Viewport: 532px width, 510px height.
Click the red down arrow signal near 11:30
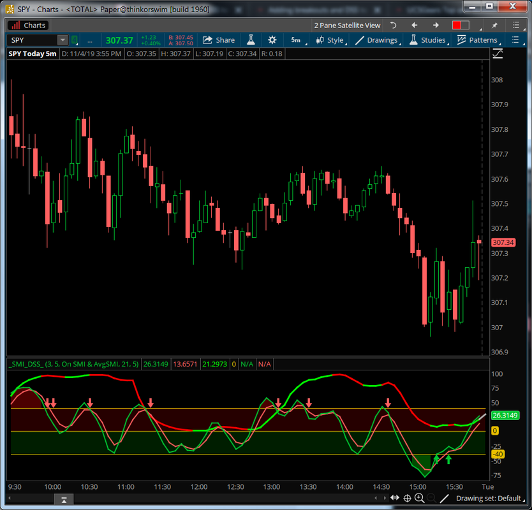(151, 402)
